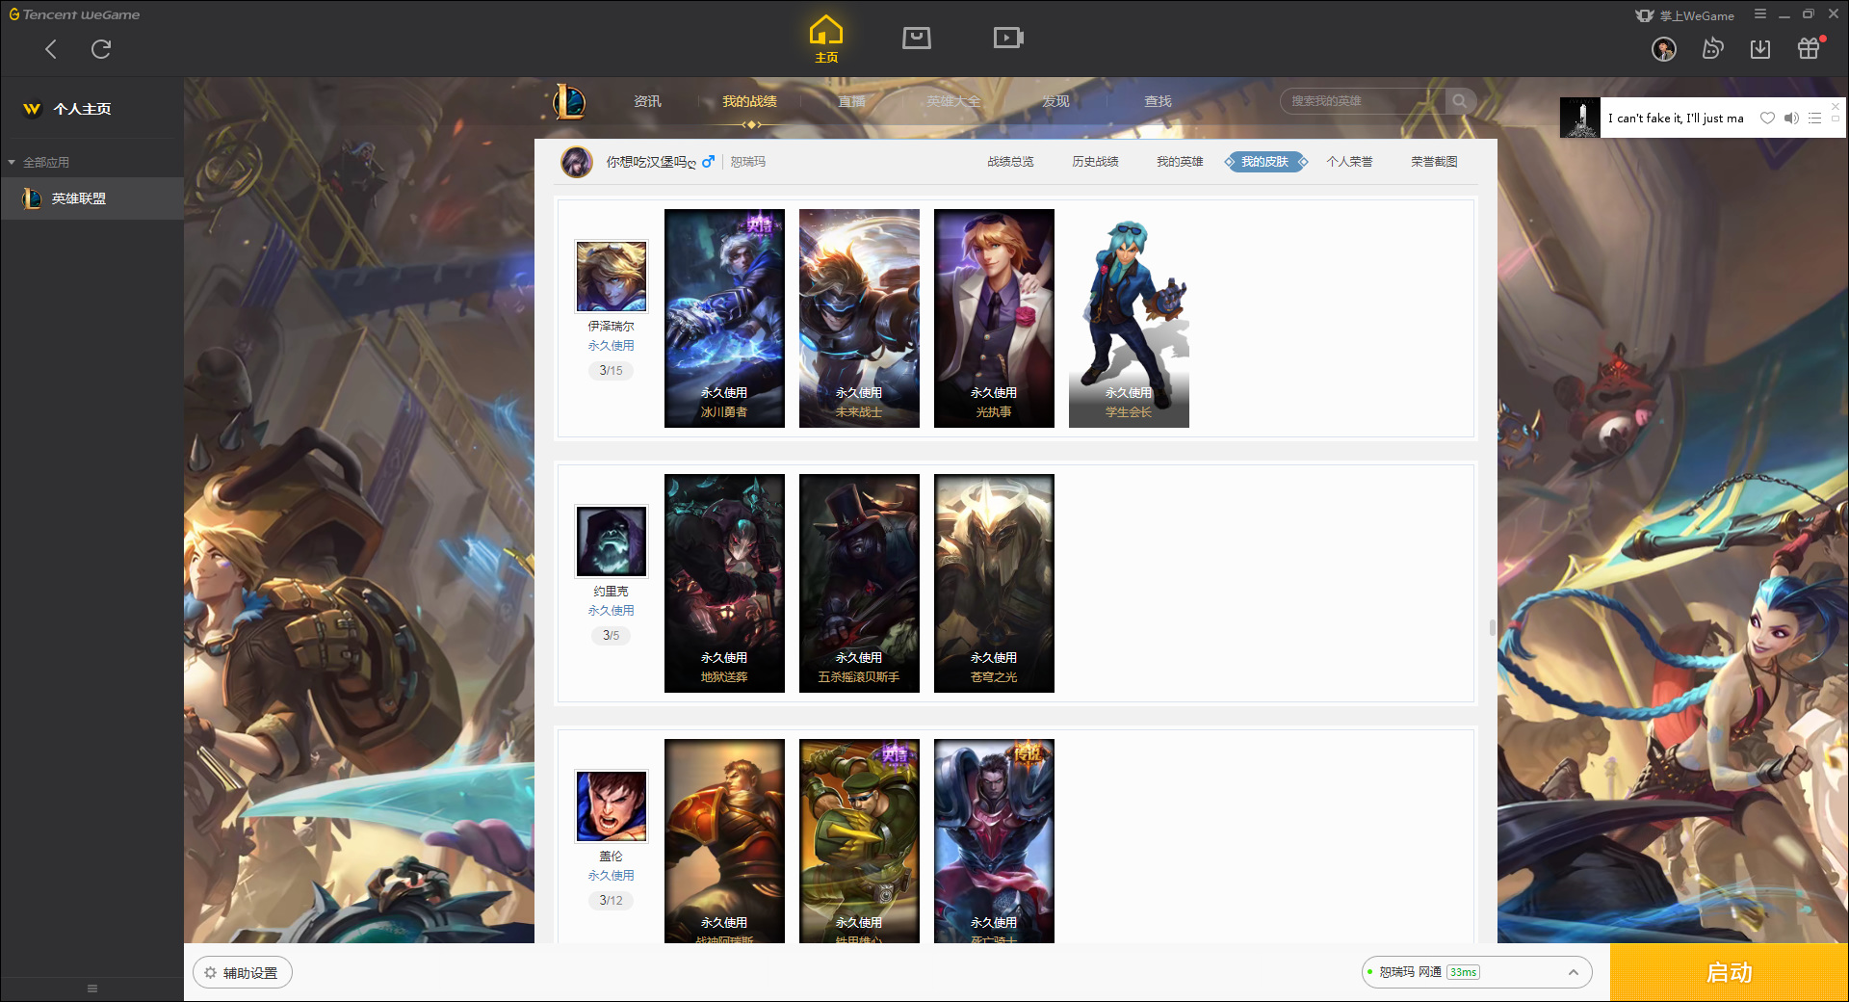
Task: Open the 未来战士 skin card
Action: [x=859, y=318]
